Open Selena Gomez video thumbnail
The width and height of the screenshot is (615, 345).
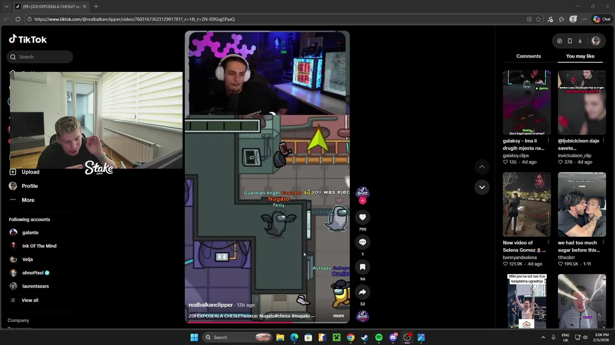coord(527,204)
